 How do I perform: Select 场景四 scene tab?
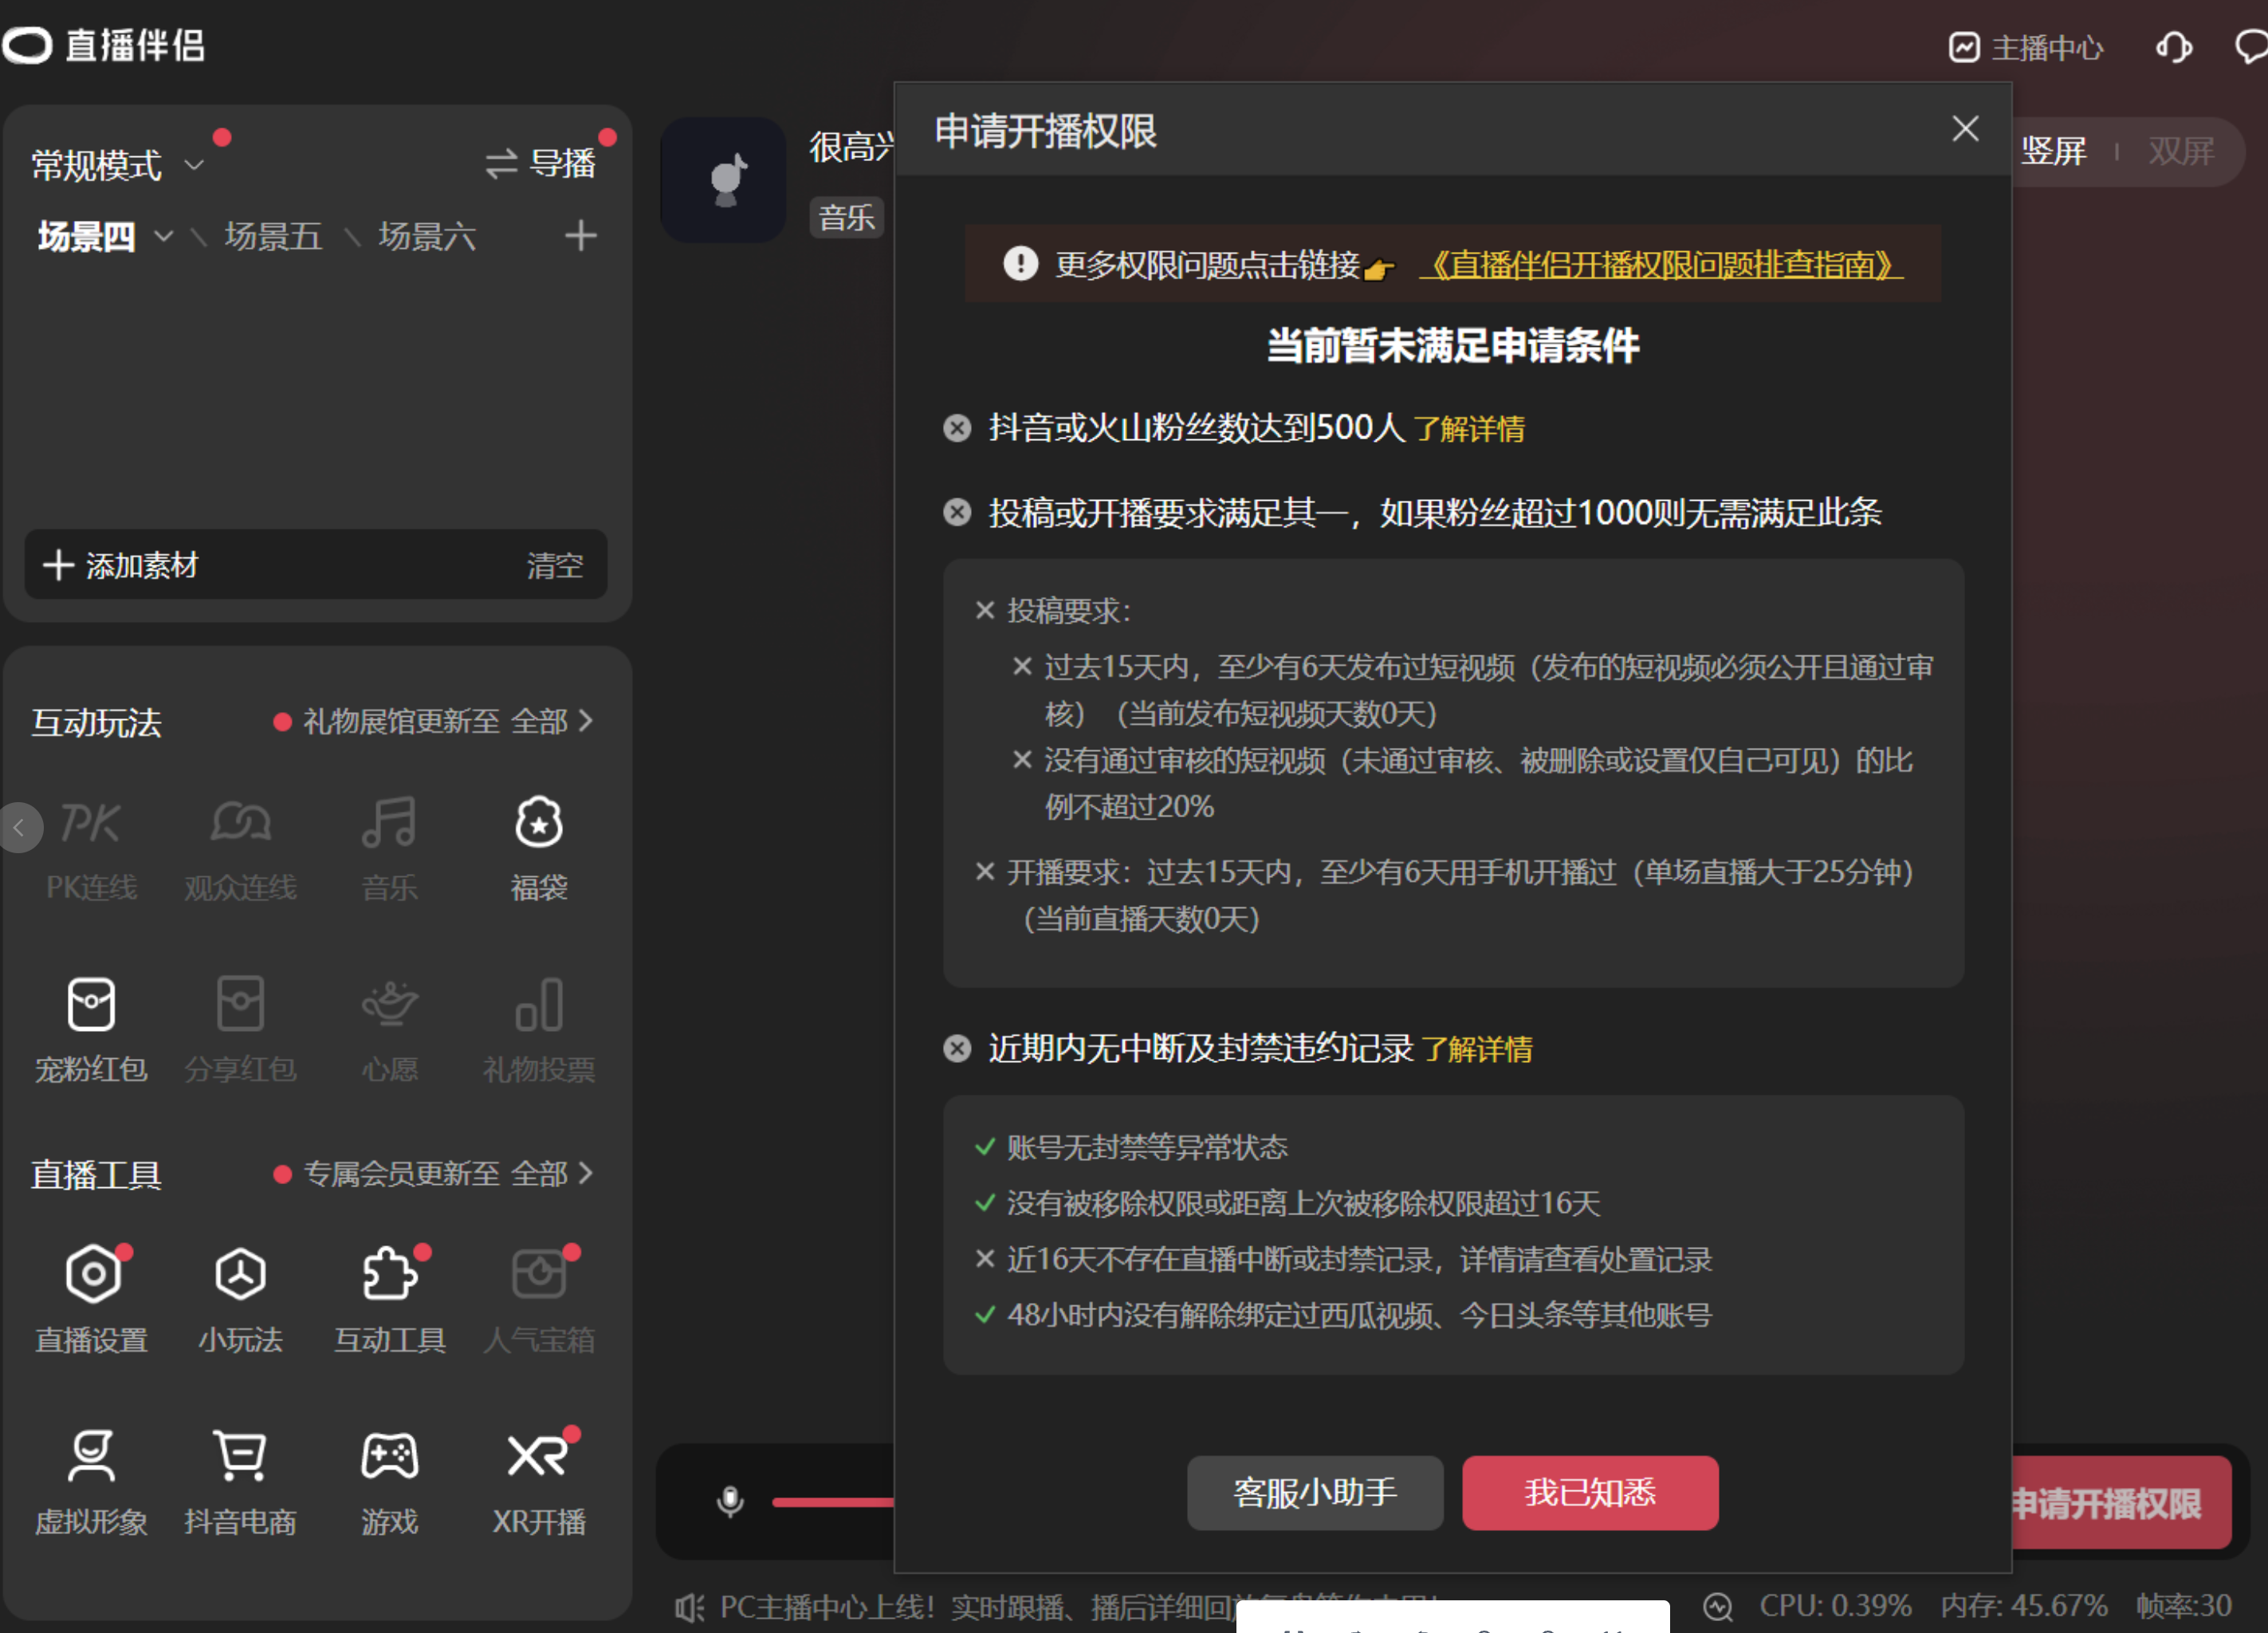(86, 236)
